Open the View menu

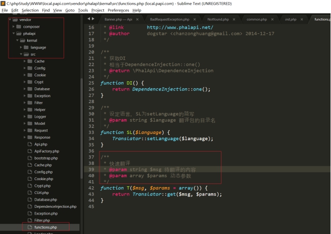[x=57, y=10]
